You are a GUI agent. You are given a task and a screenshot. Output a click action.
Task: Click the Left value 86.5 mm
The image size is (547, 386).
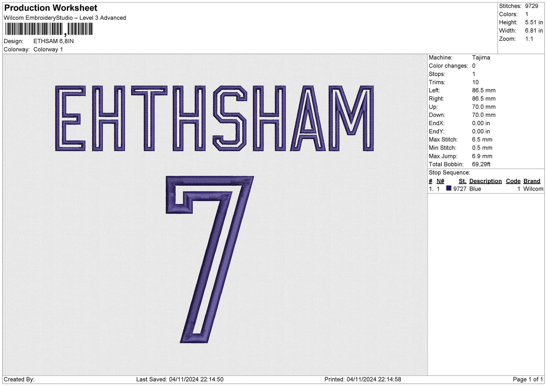pyautogui.click(x=483, y=90)
